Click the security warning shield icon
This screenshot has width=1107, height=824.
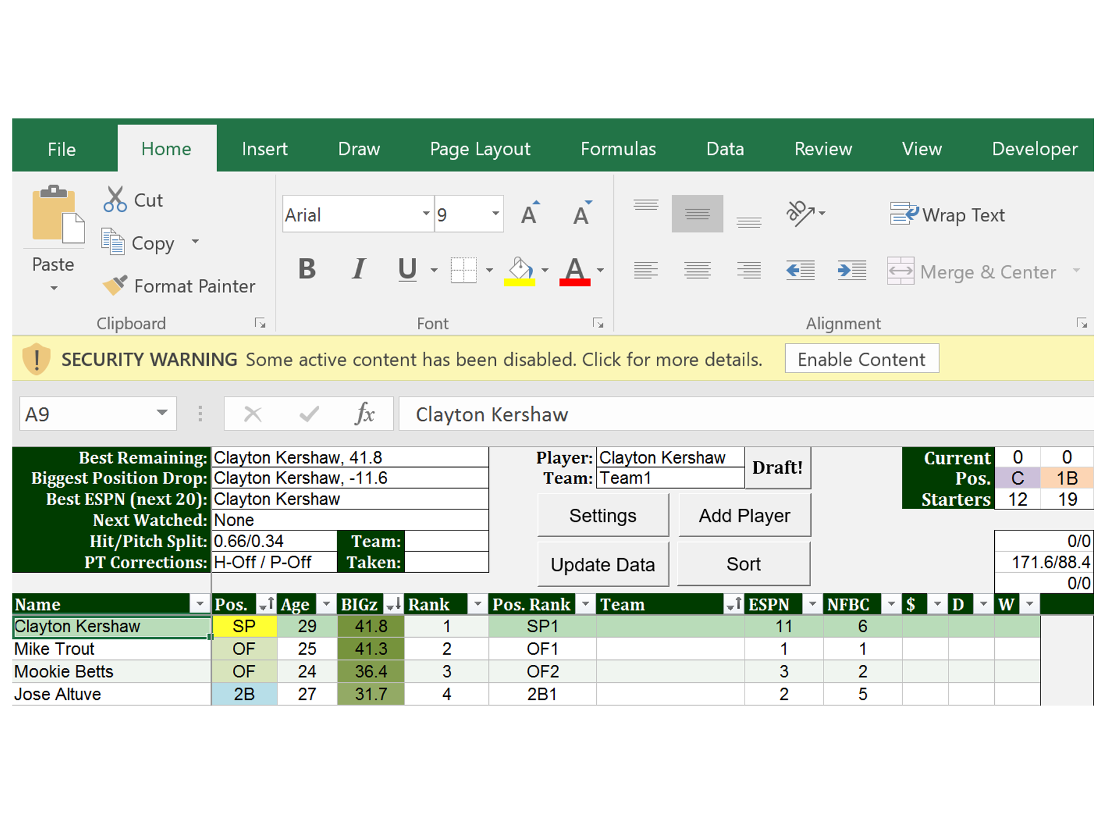point(36,359)
